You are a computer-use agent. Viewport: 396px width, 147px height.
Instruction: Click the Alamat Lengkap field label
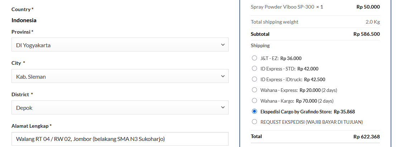pyautogui.click(x=31, y=126)
